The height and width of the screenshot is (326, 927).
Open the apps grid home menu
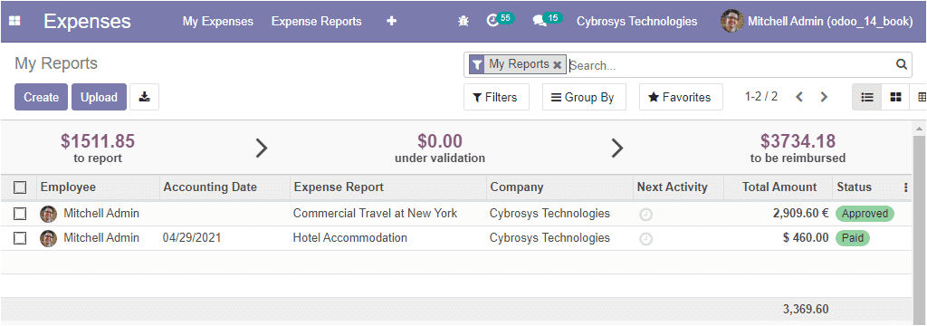(x=14, y=22)
